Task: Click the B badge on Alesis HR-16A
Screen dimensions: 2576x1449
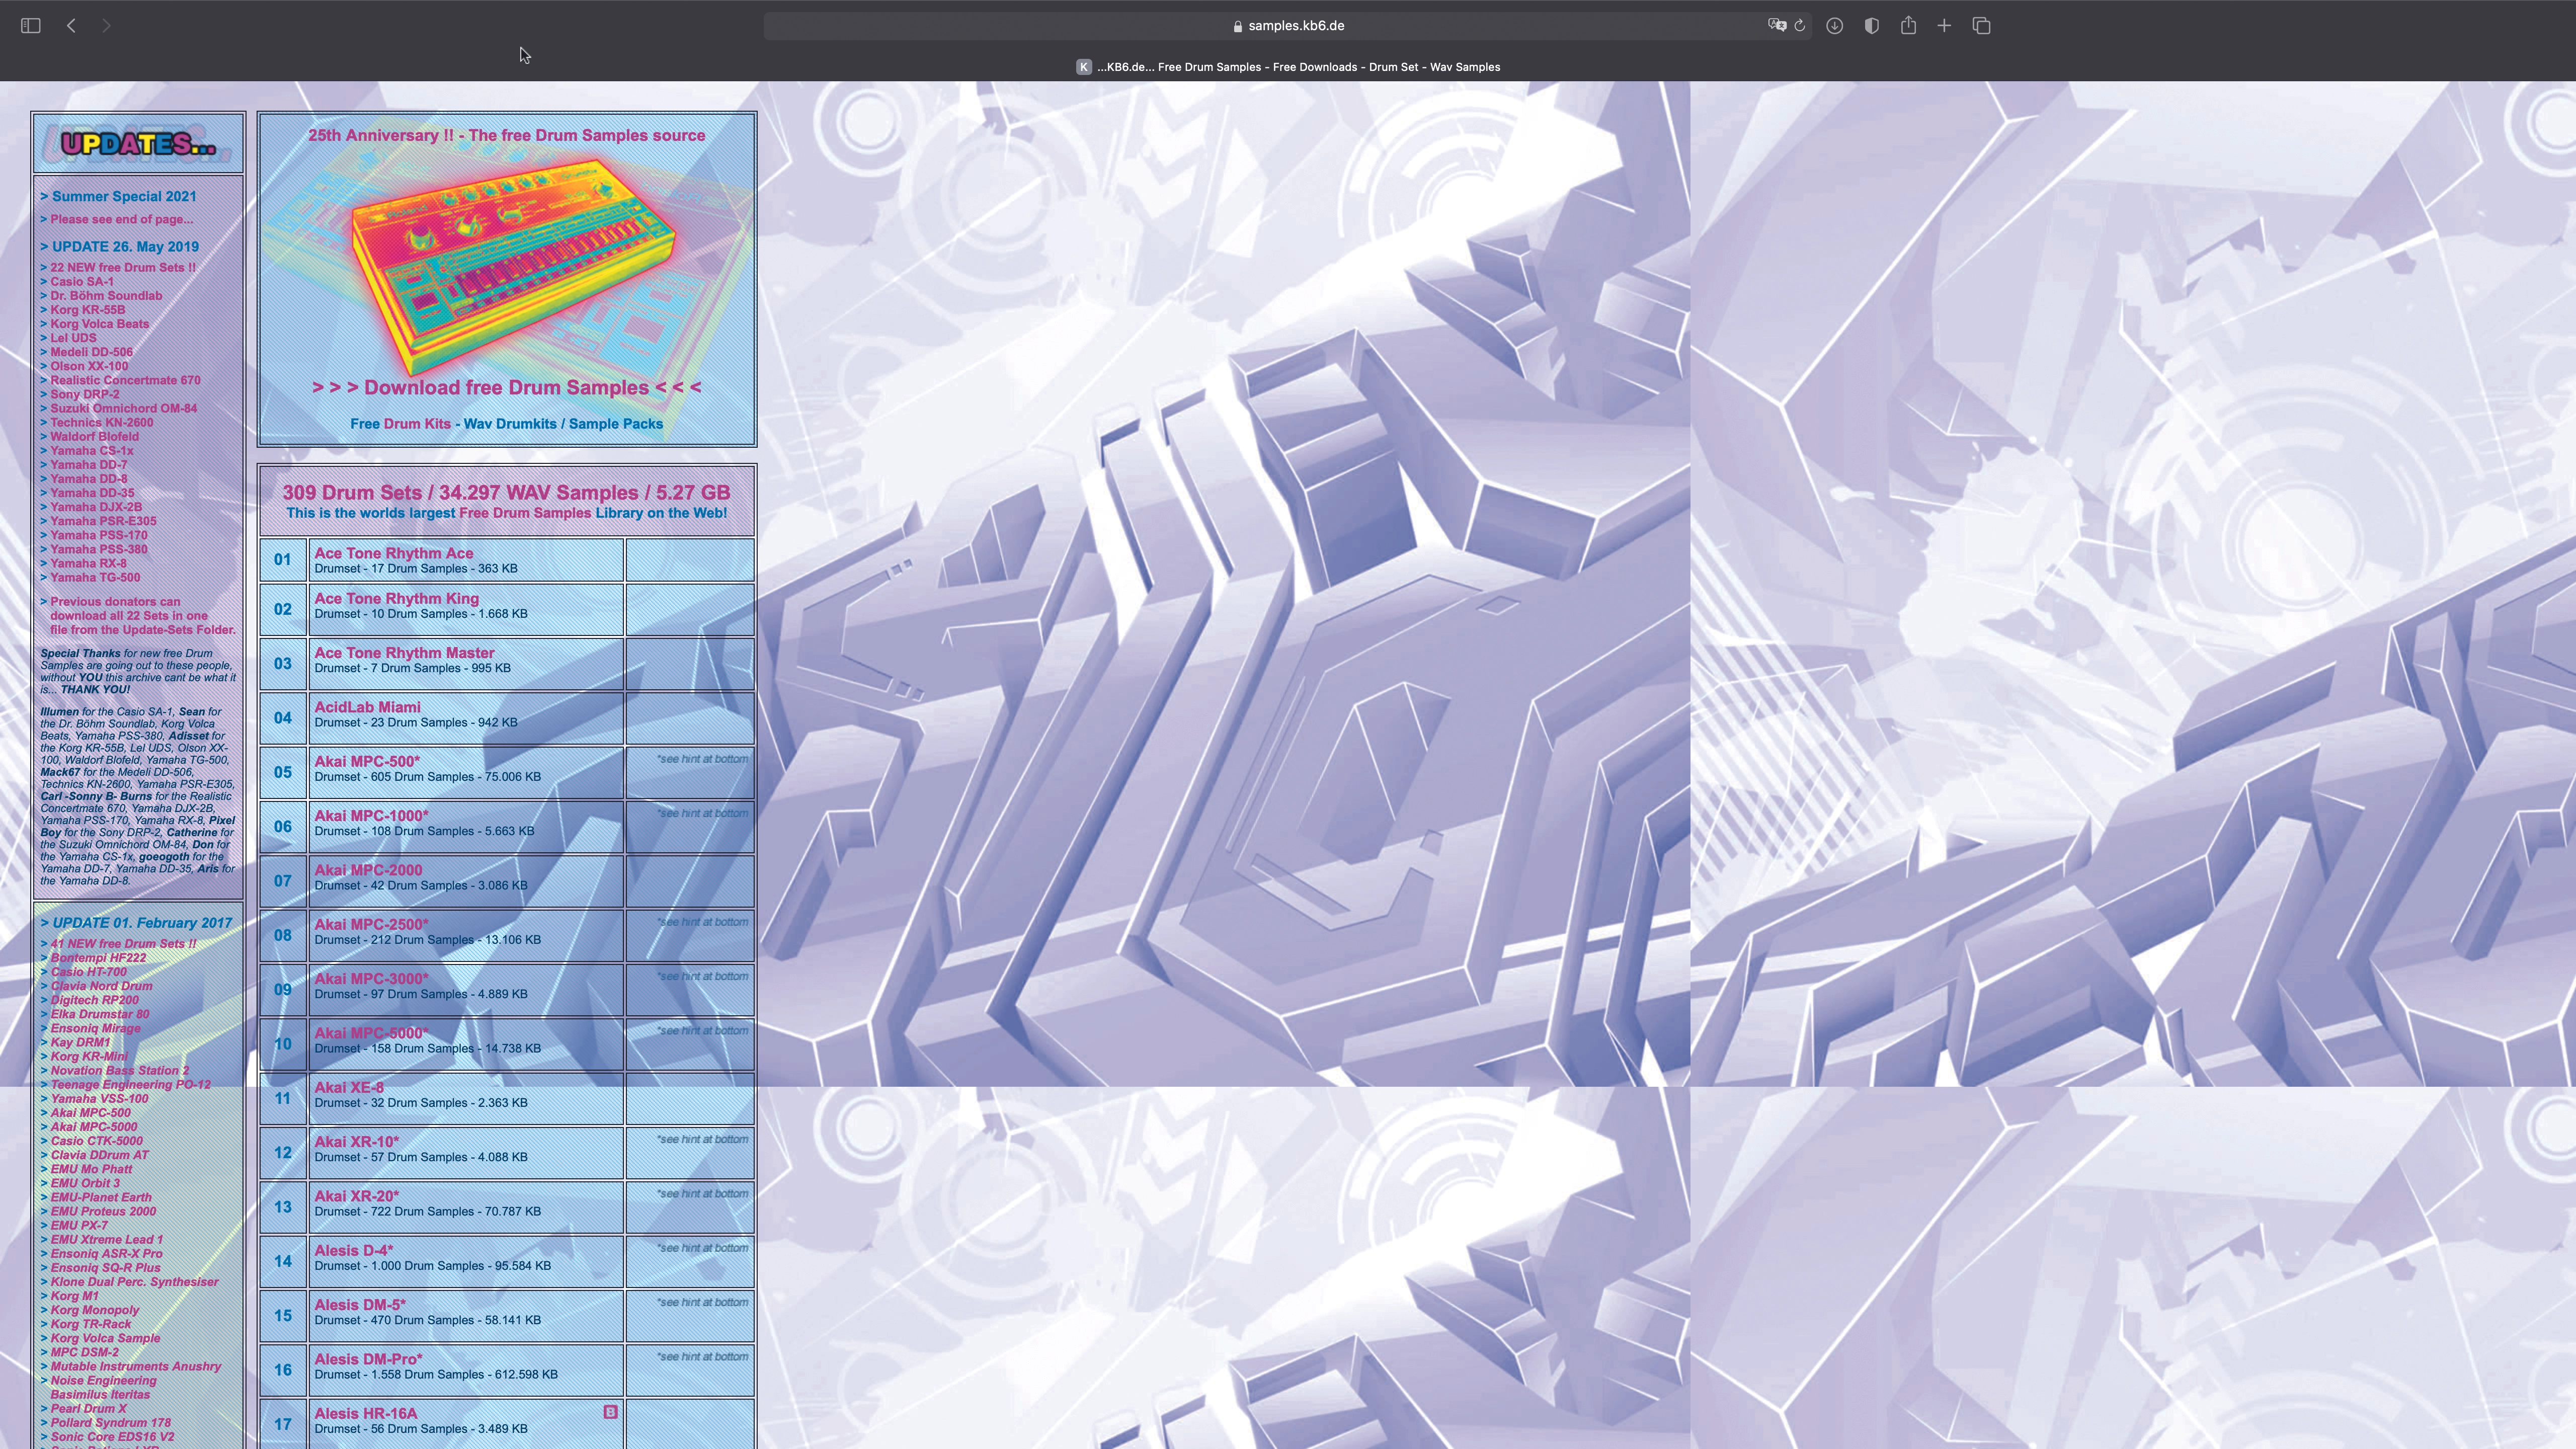Action: pyautogui.click(x=610, y=1412)
